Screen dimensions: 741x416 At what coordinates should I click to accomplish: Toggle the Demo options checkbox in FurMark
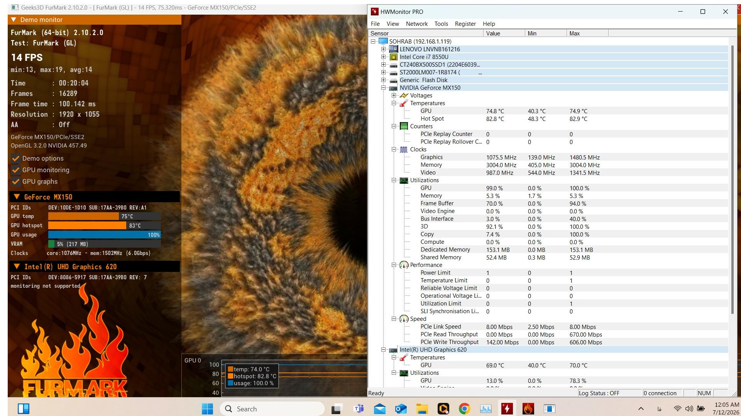pyautogui.click(x=16, y=158)
